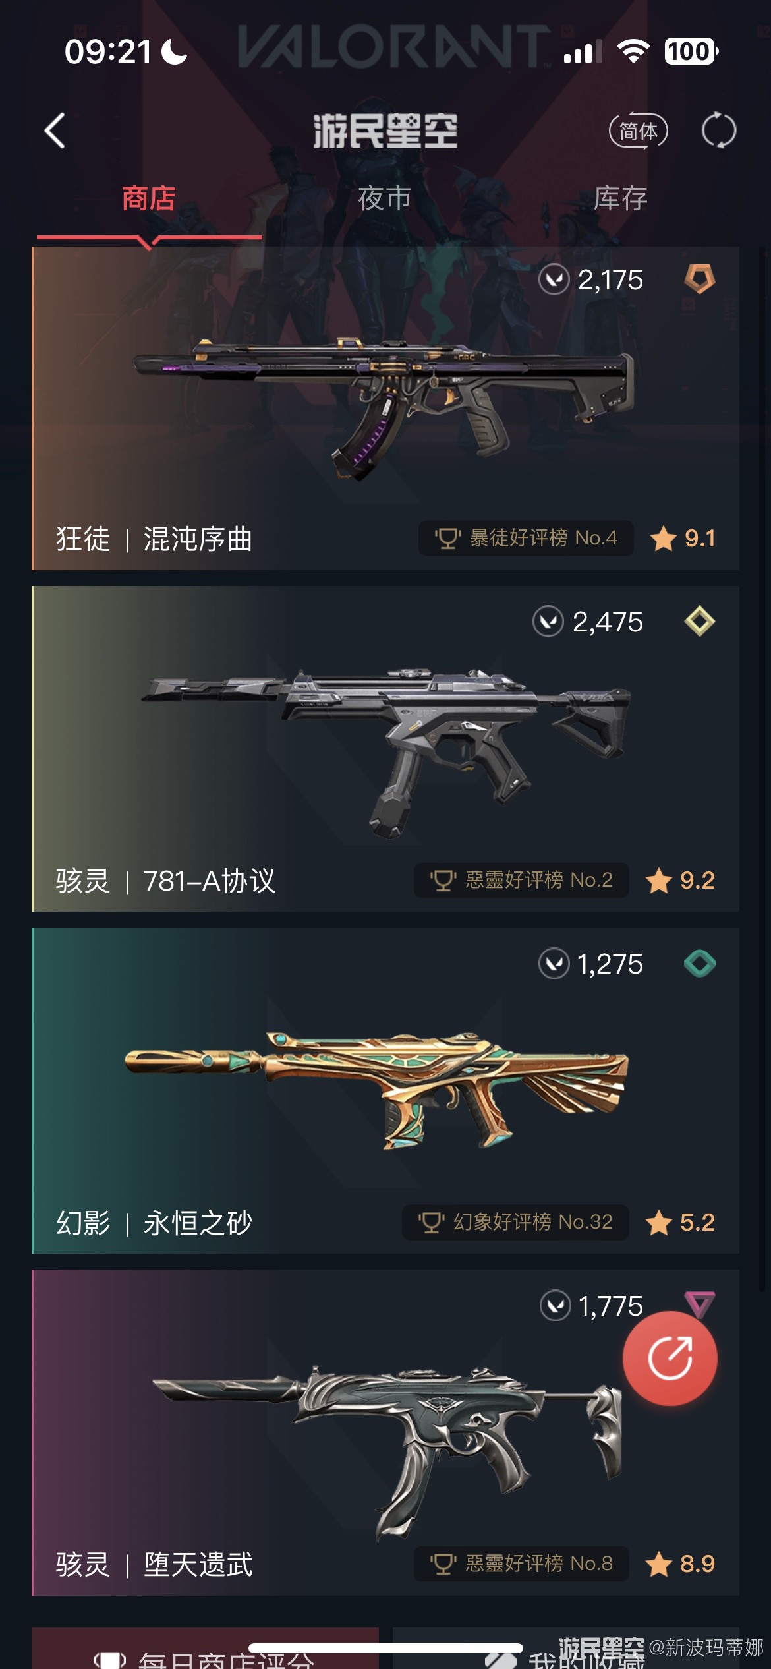This screenshot has width=771, height=1669.
Task: Click the yellow diamond tier icon beside 2,475
Action: pos(699,621)
